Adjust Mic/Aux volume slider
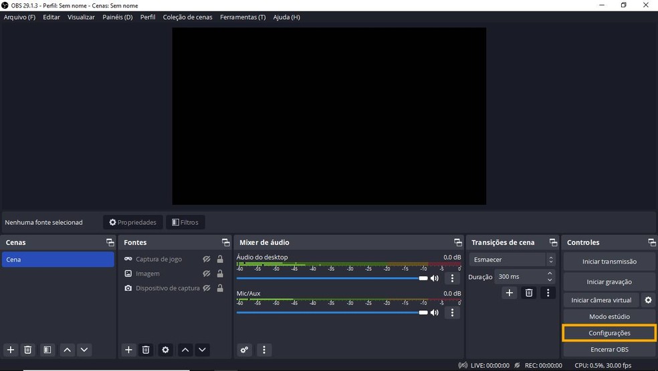 [x=332, y=312]
